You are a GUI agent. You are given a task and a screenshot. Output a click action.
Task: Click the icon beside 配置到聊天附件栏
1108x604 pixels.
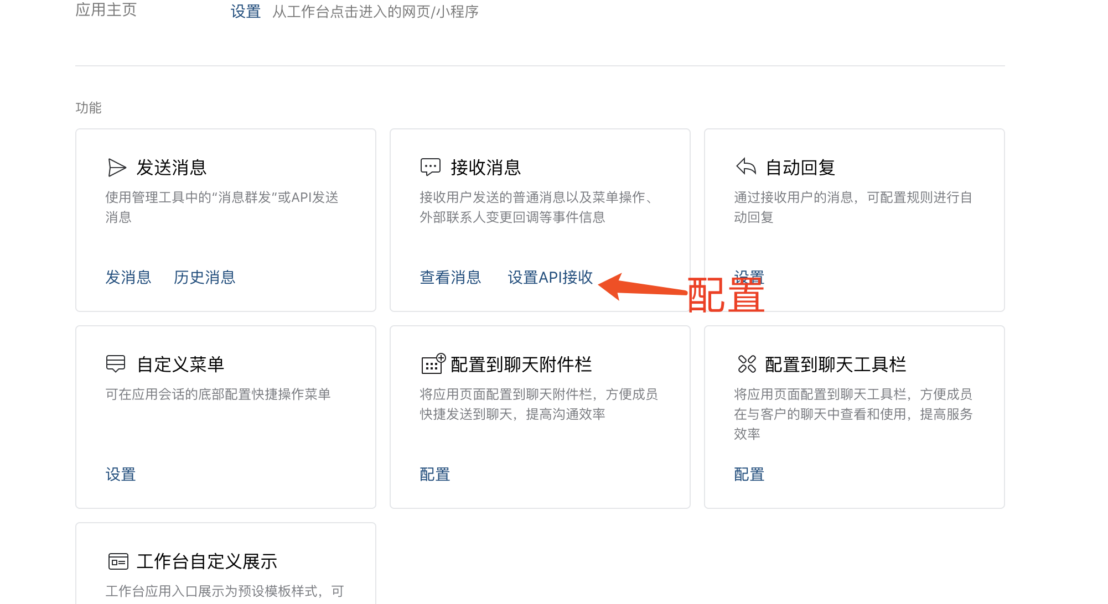433,364
